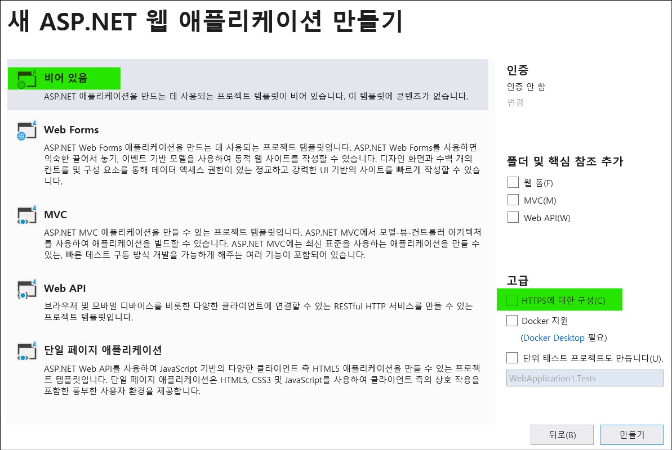Check 단위 테스트 프로젝트도 만듭니다(U) option
Viewport: 672px width, 450px height.
click(511, 358)
